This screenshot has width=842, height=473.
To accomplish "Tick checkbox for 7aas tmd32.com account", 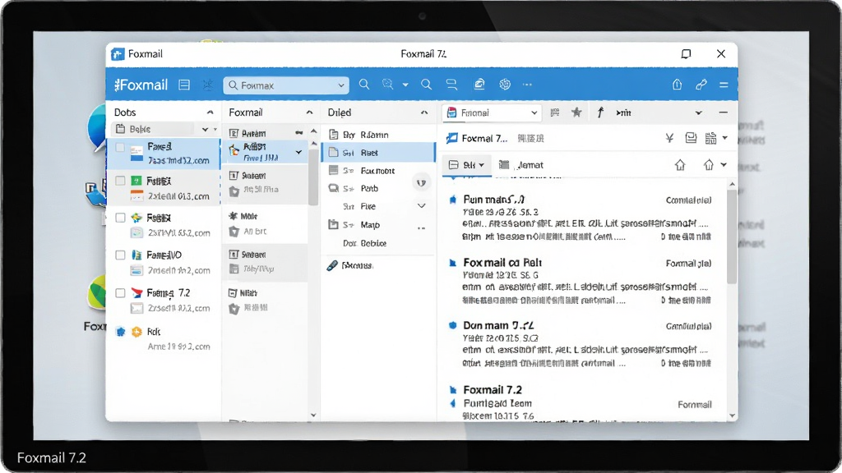I will [x=120, y=147].
